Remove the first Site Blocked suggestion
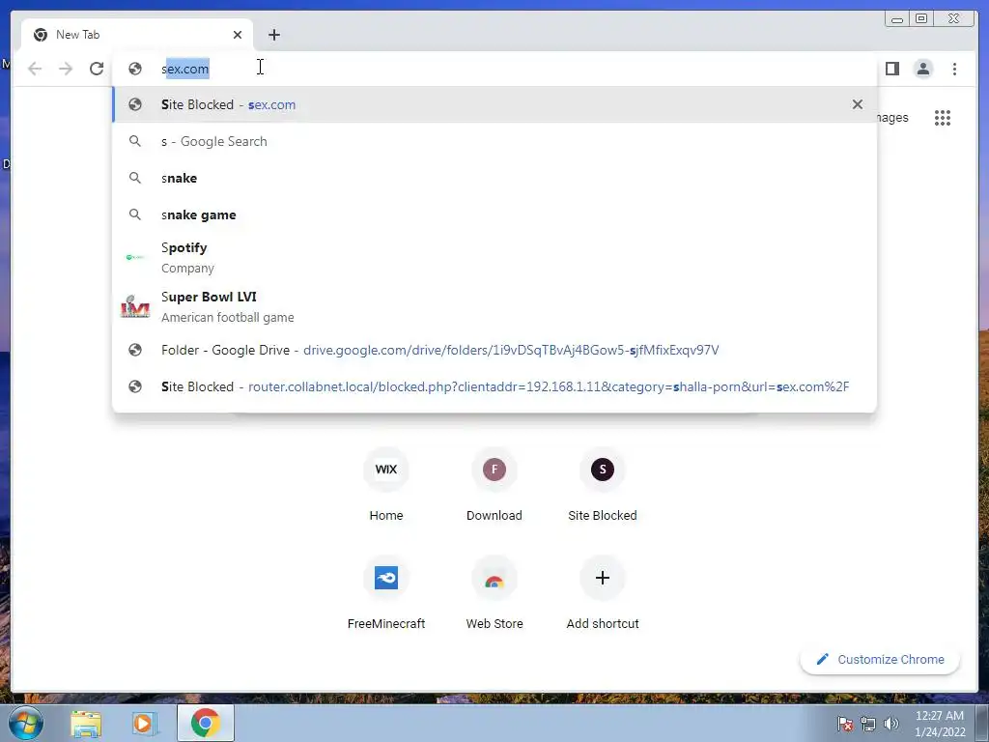This screenshot has height=742, width=989. tap(858, 104)
